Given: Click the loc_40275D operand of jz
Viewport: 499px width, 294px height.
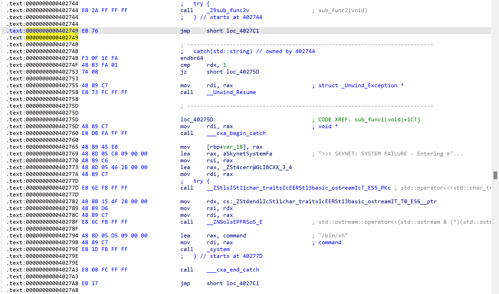Looking at the screenshot, I should point(243,72).
